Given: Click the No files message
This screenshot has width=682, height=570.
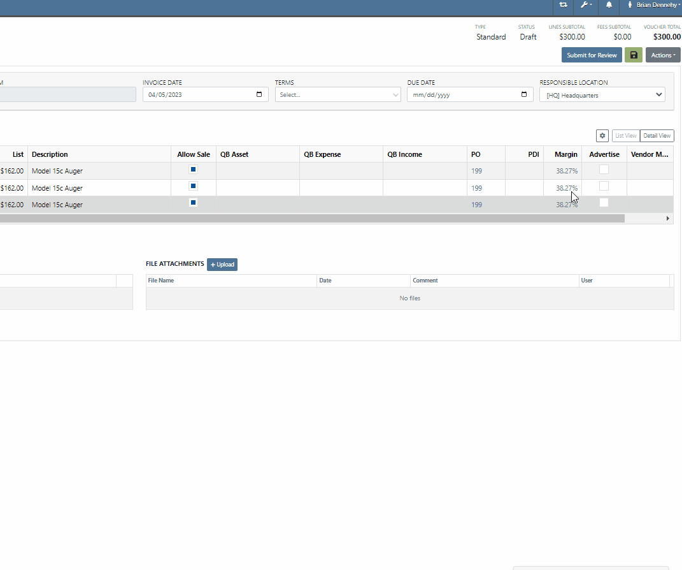Looking at the screenshot, I should (x=409, y=298).
